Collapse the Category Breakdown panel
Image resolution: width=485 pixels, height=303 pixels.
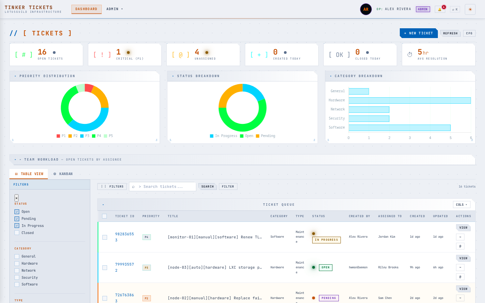331,76
